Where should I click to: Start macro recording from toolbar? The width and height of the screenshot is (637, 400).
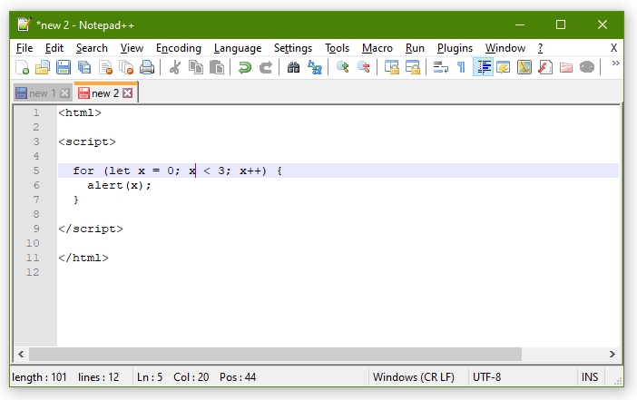pyautogui.click(x=586, y=67)
